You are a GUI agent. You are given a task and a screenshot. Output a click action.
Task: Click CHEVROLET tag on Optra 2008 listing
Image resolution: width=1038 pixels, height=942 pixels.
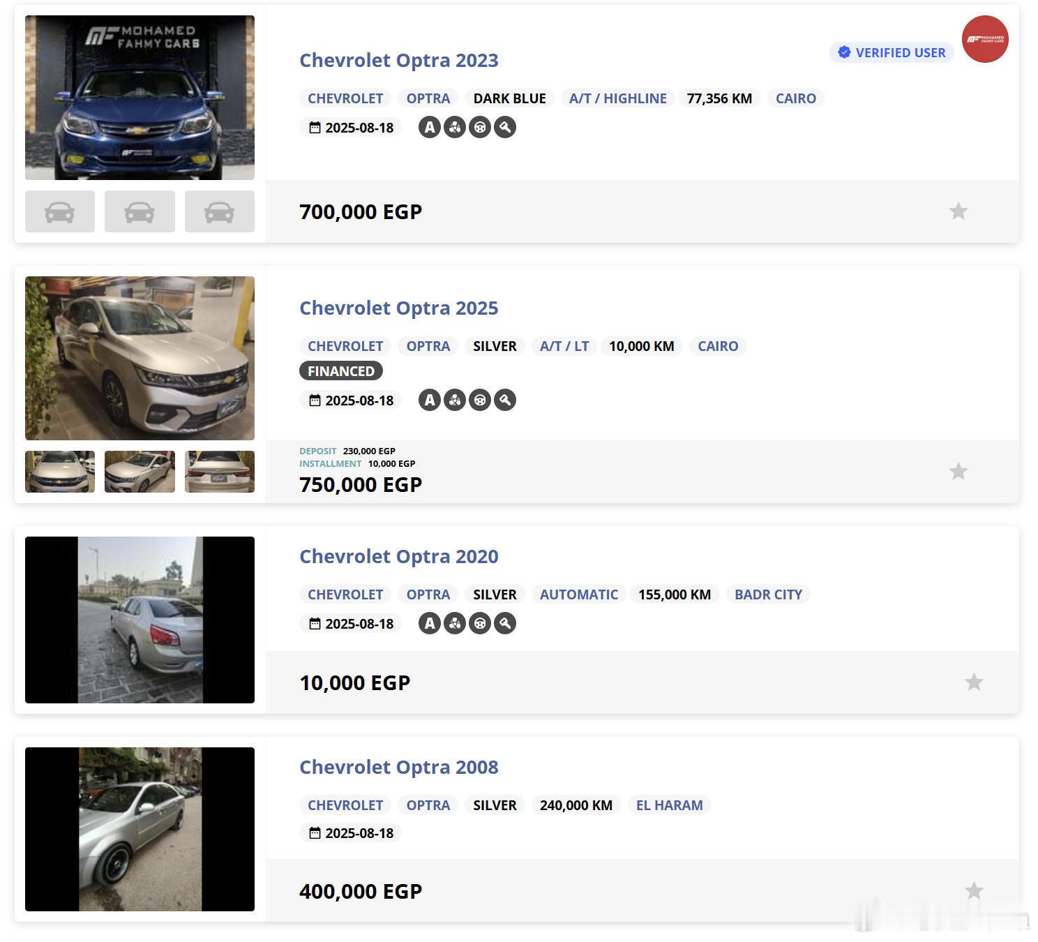pos(345,805)
